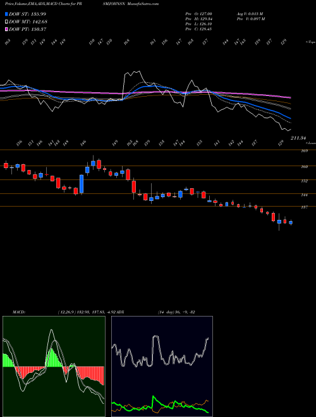This screenshot has width=316, height=417.
Task: Click the 211.34 value beside the EMA chart
Action: 298,138
